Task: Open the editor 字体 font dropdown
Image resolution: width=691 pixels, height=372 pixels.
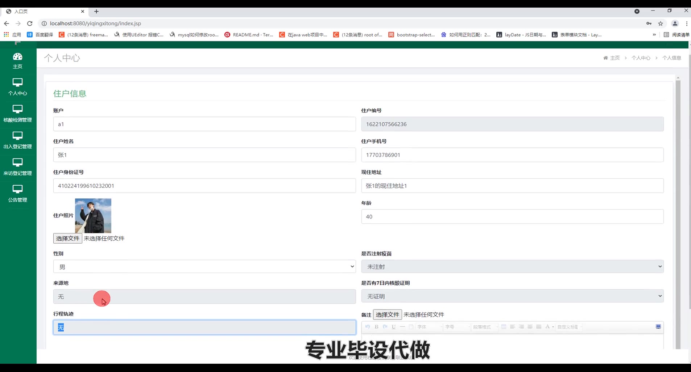Action: tap(430, 327)
